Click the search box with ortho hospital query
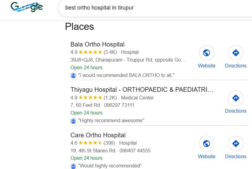Viewport: 252px width, 169px height. point(139,8)
